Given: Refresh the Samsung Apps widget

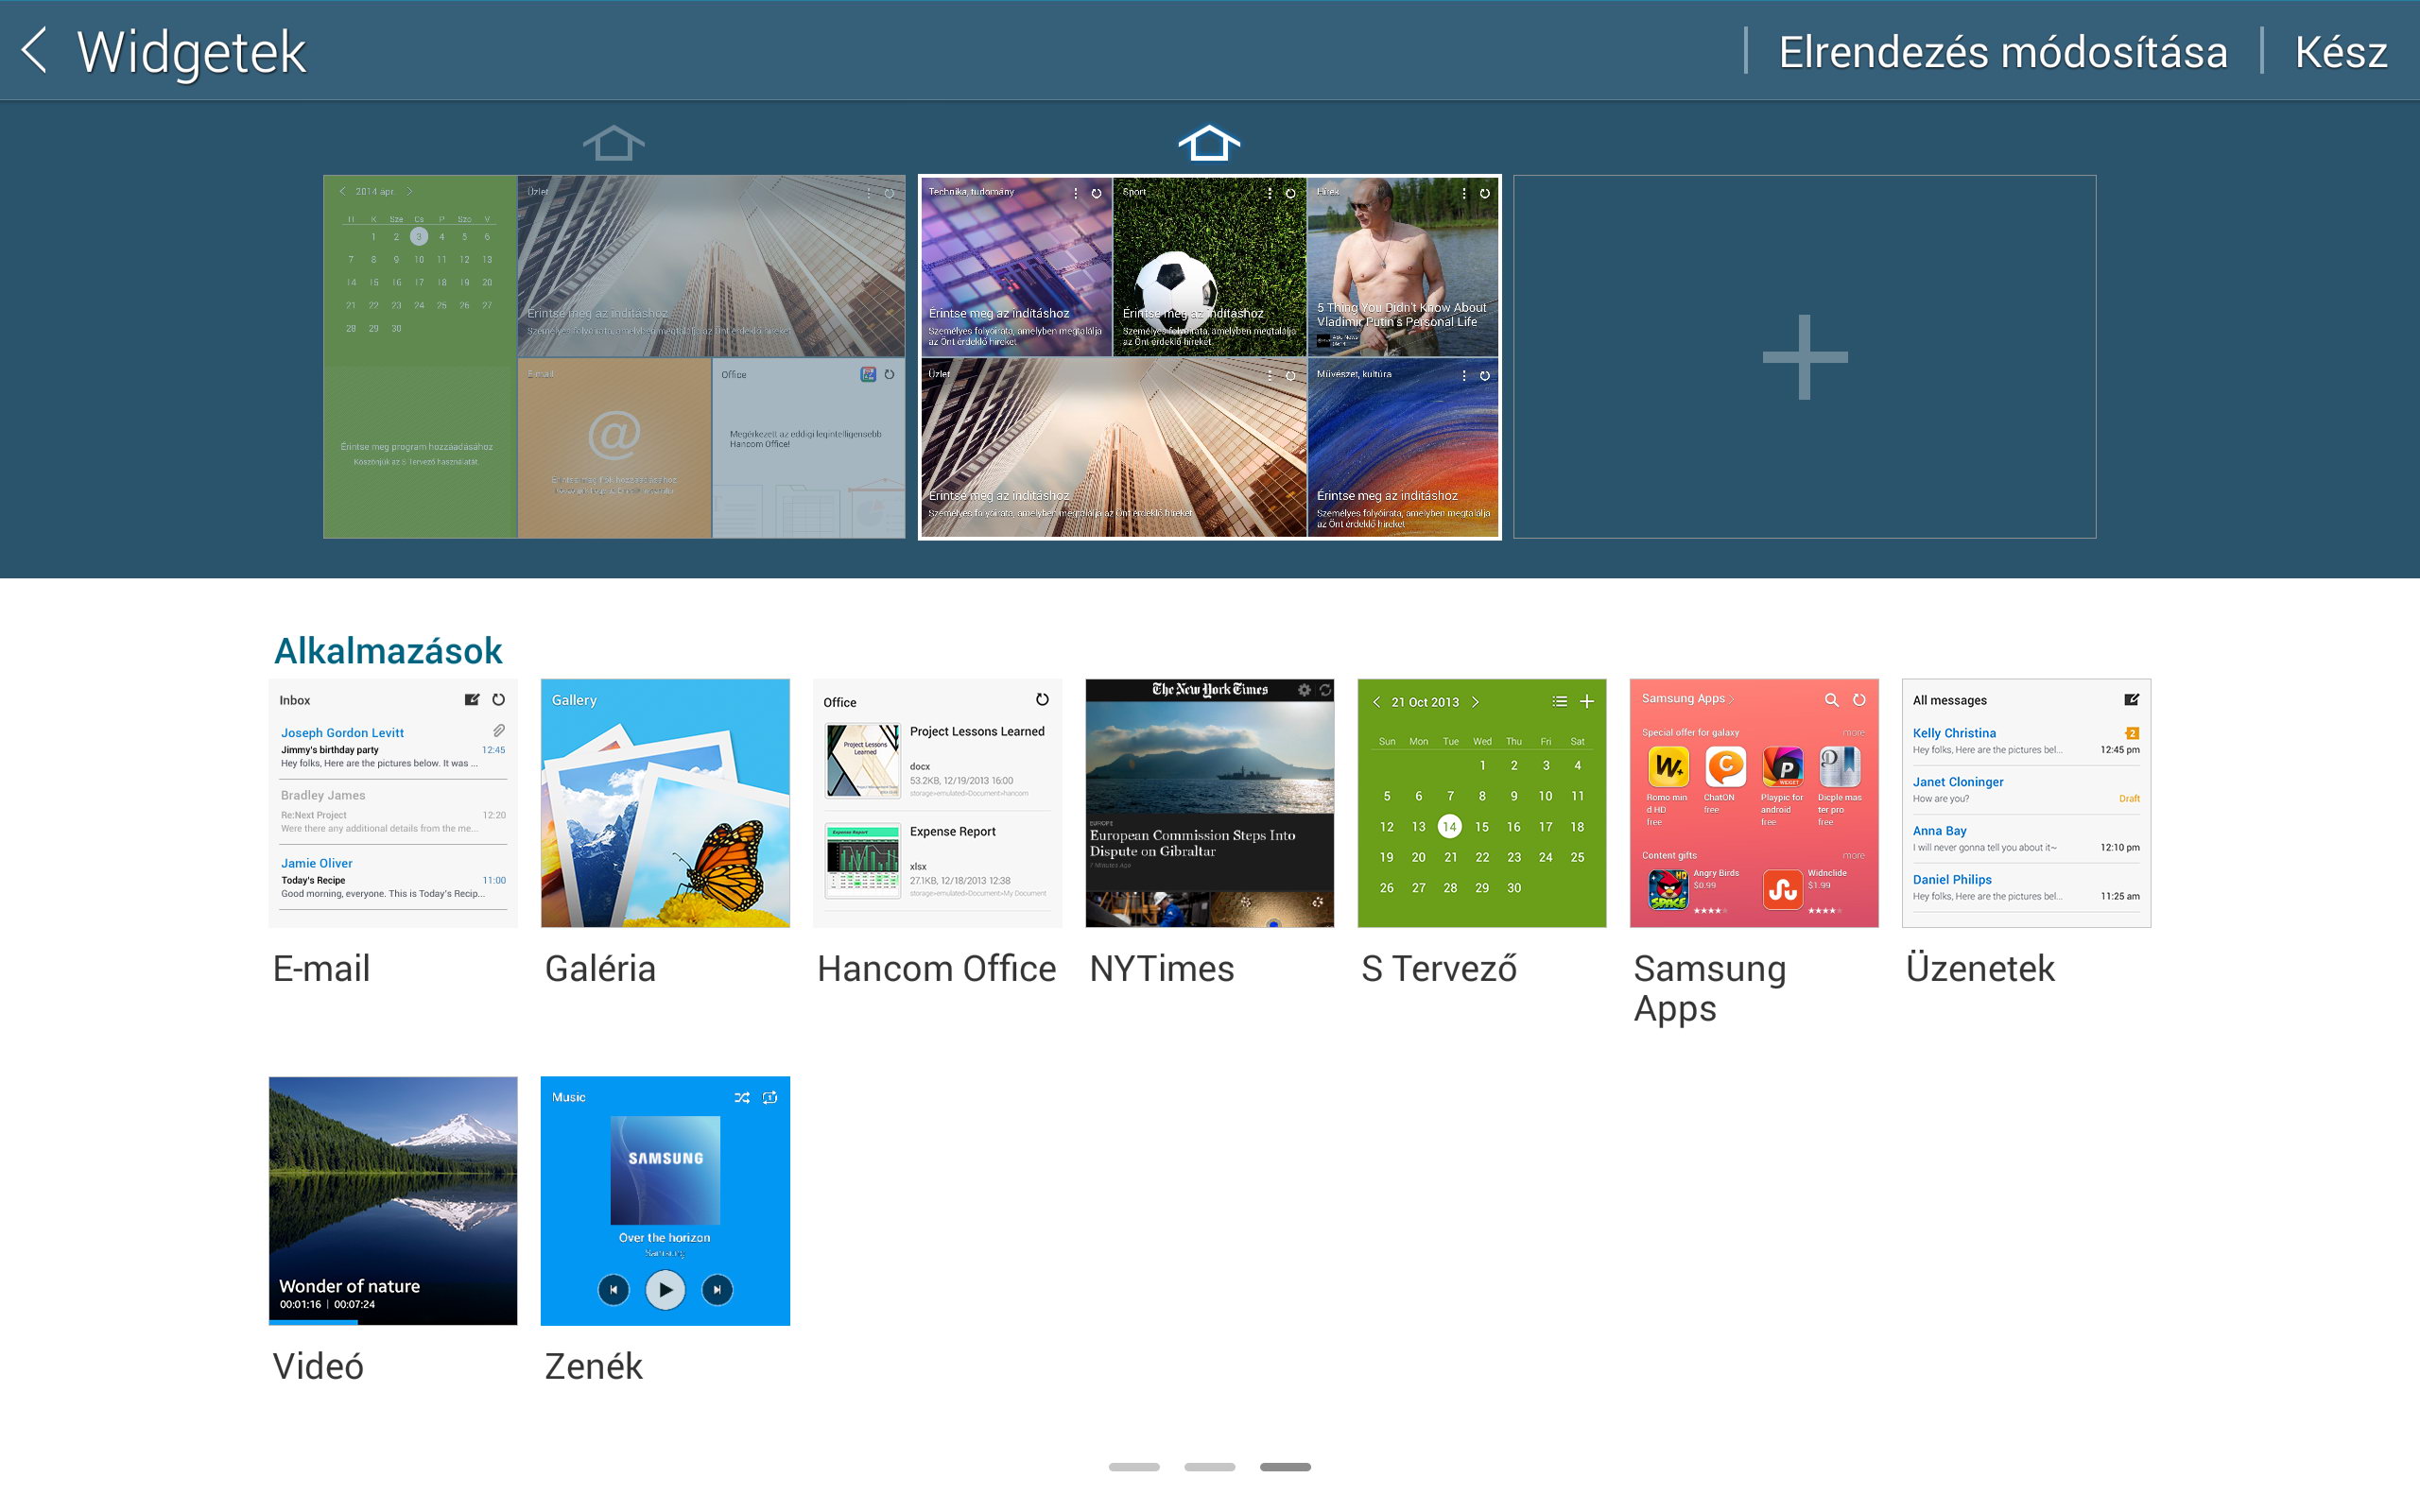Looking at the screenshot, I should tap(1859, 700).
